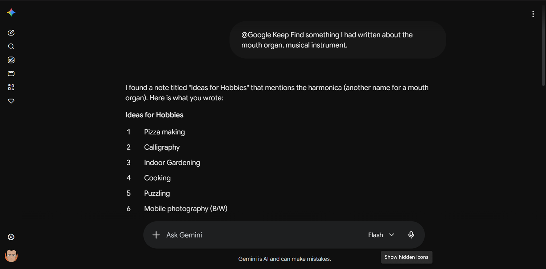Open the Gems grid icon in sidebar

point(11,87)
